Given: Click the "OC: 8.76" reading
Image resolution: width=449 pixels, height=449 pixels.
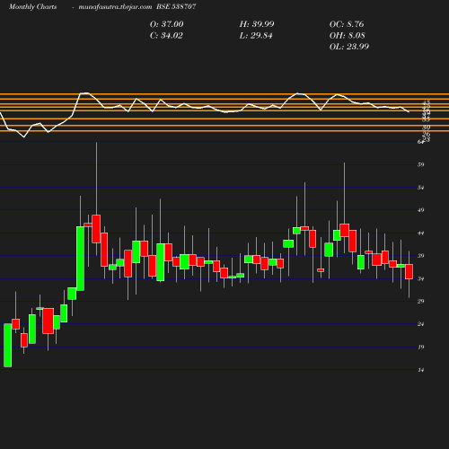Looking at the screenshot, I should coord(347,24).
